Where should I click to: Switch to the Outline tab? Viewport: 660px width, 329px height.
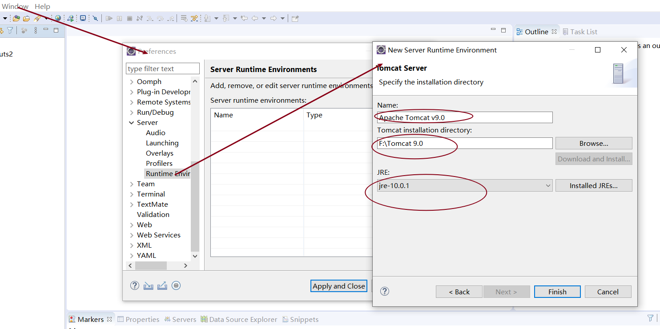coord(536,32)
